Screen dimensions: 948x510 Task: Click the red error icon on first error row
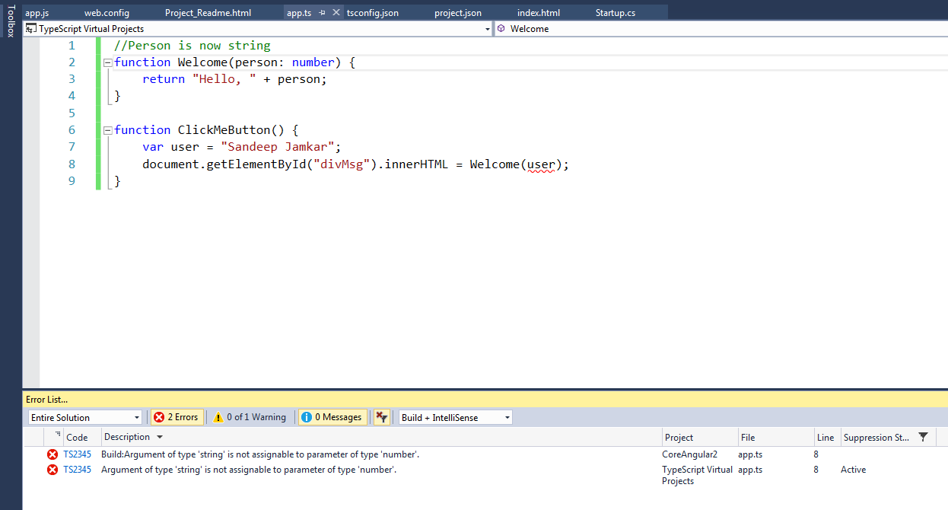[52, 454]
